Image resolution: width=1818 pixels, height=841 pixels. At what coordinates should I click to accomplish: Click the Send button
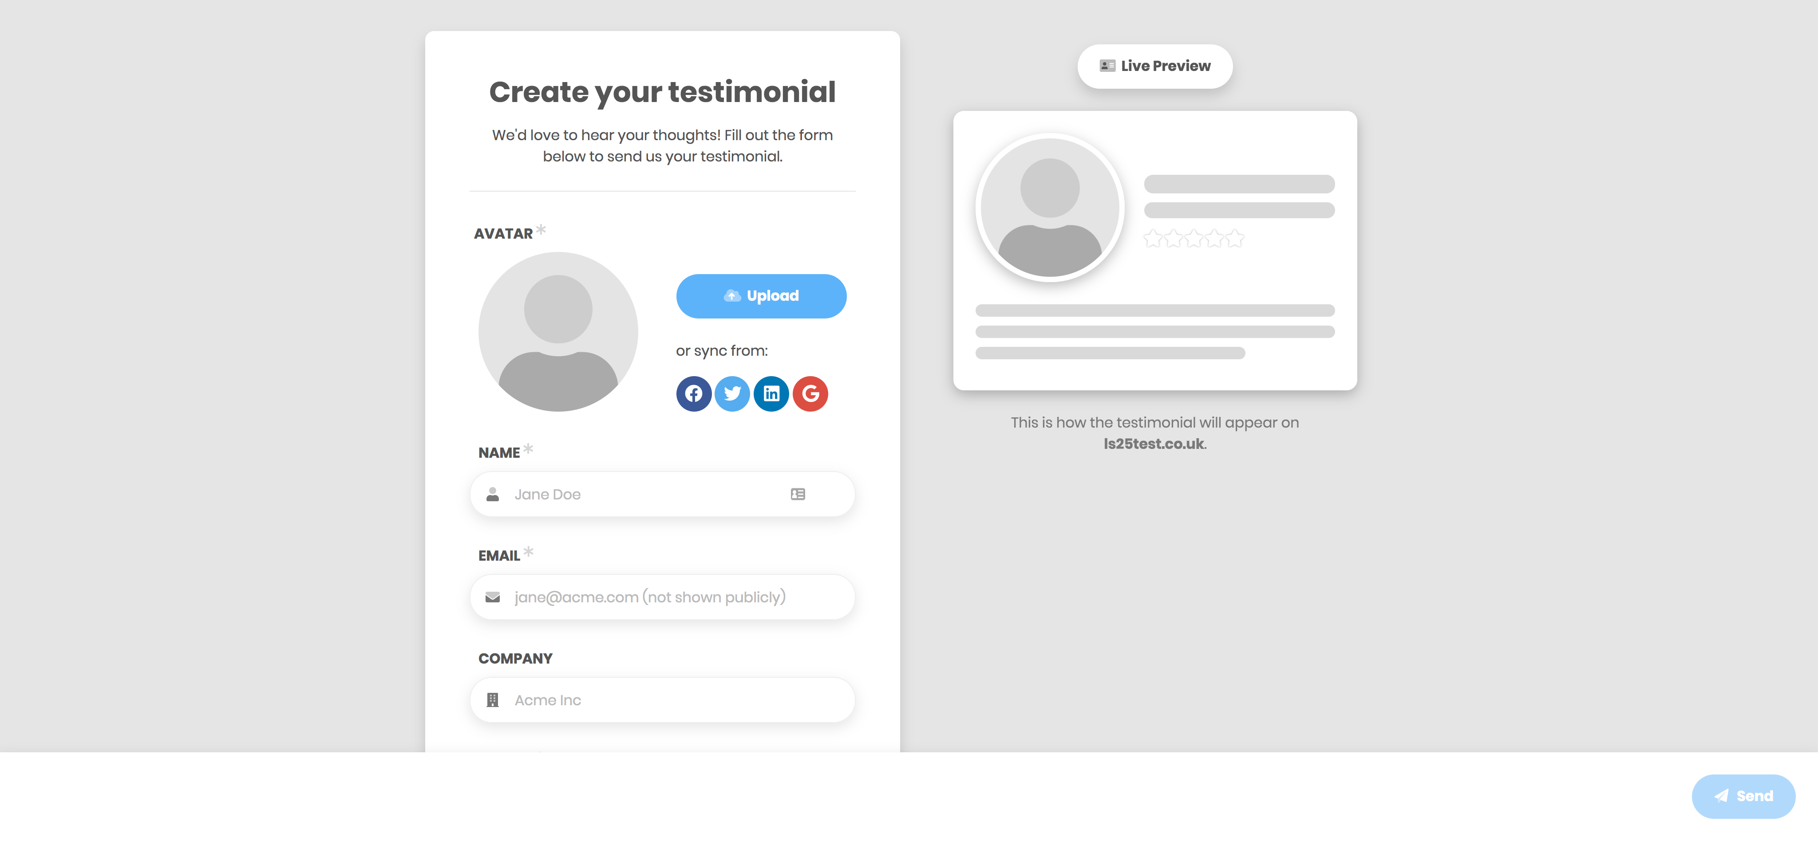[x=1743, y=796]
